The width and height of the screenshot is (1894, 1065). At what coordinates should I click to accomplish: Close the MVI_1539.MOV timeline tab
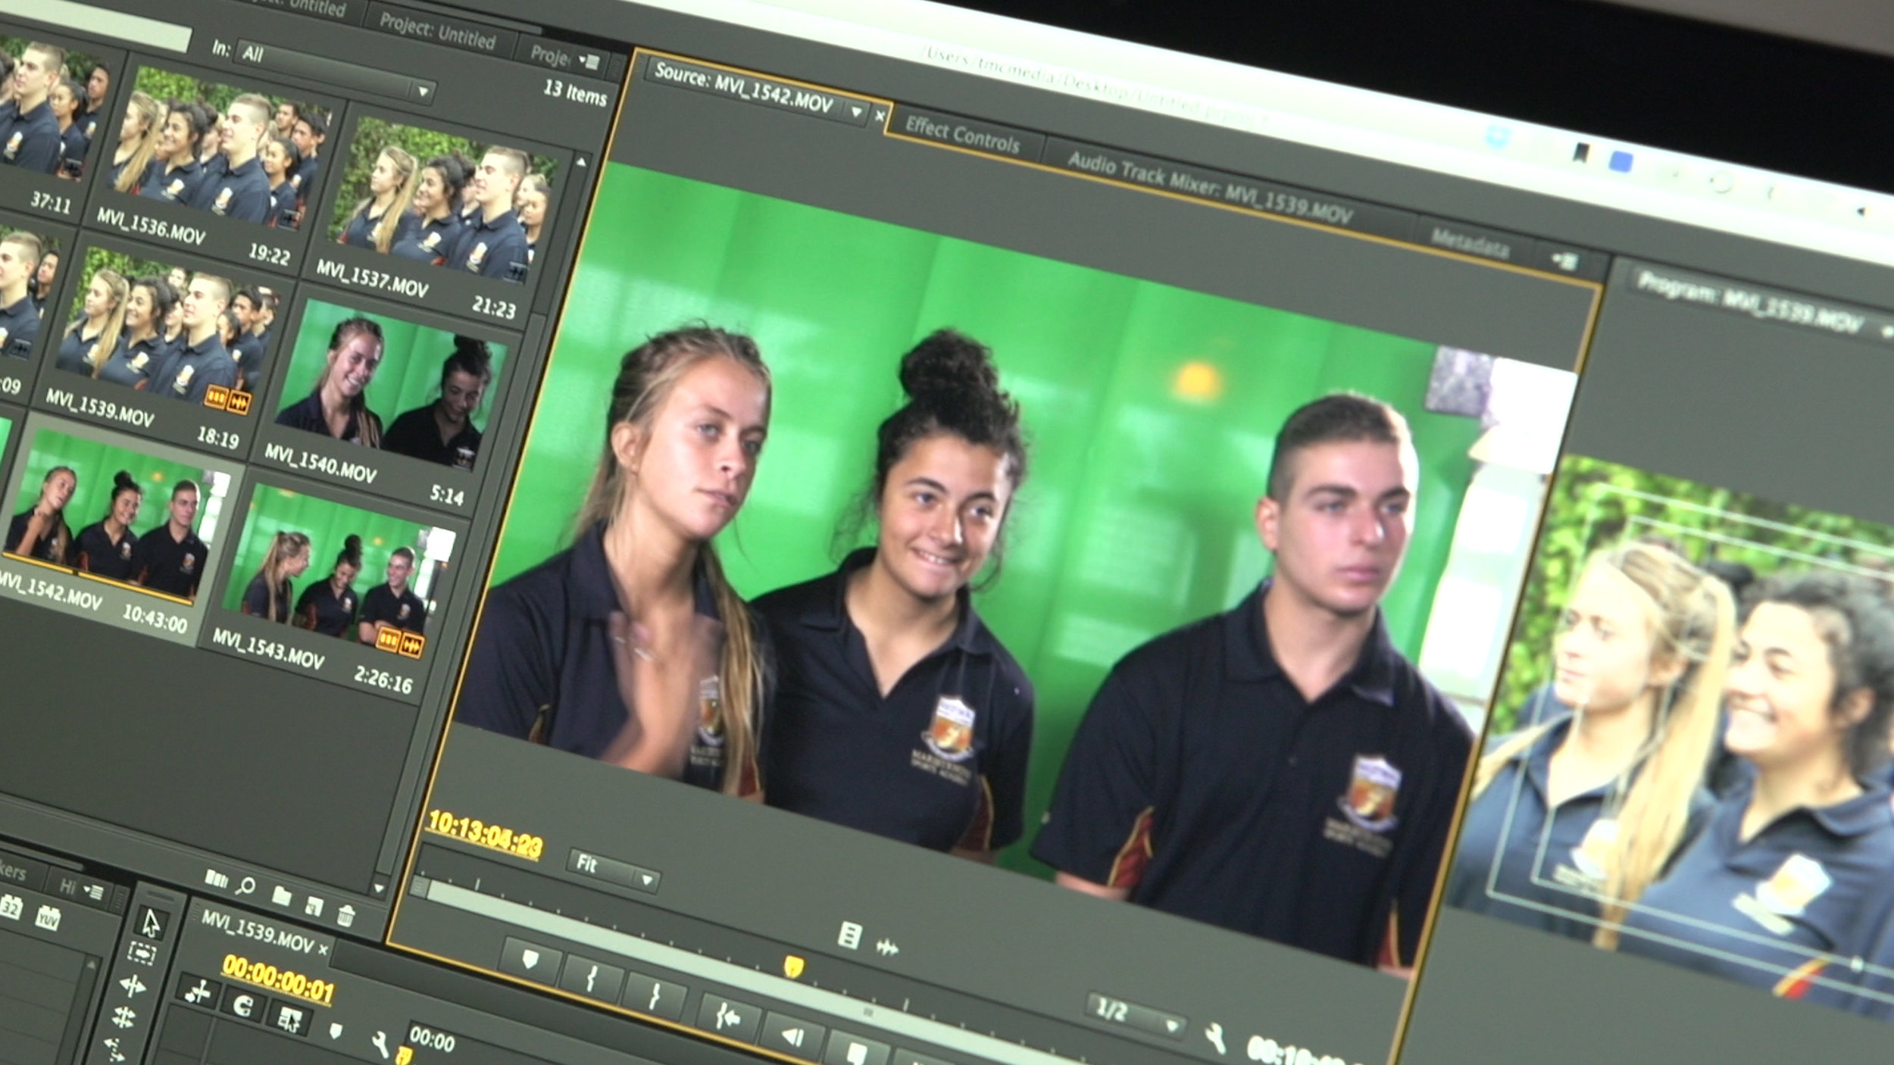pos(323,948)
